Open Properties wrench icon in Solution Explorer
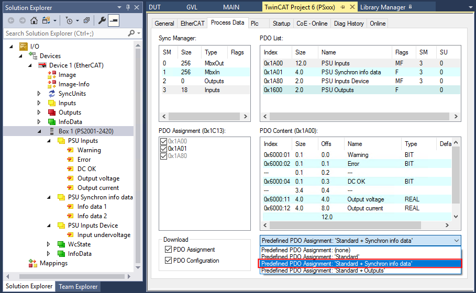The image size is (476, 293). (102, 20)
